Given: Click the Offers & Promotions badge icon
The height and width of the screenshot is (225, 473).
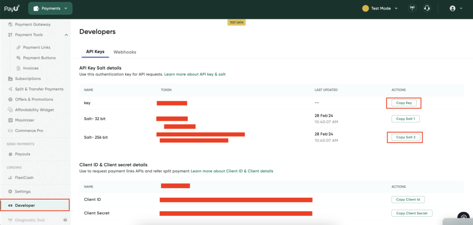Looking at the screenshot, I should [x=10, y=100].
